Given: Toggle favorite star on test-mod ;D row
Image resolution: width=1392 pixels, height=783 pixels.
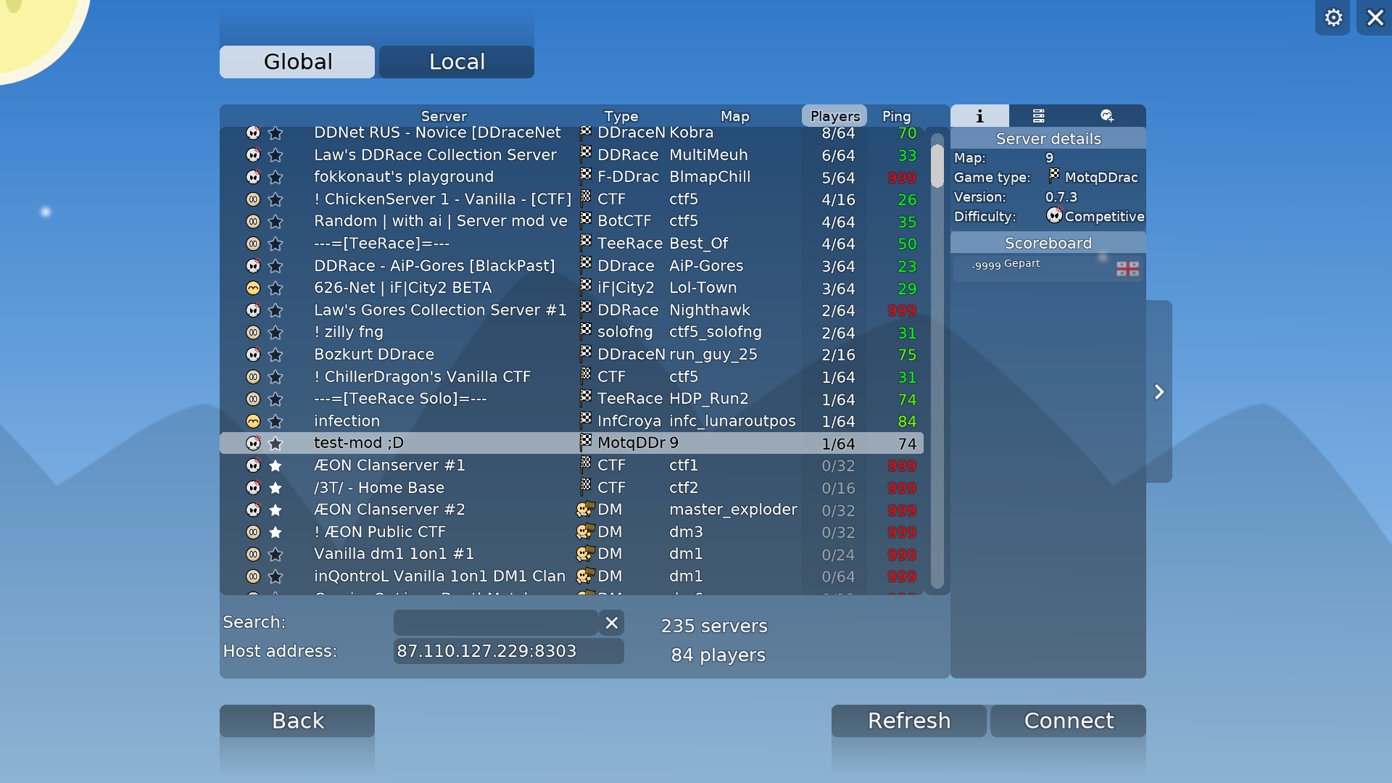Looking at the screenshot, I should [x=275, y=443].
